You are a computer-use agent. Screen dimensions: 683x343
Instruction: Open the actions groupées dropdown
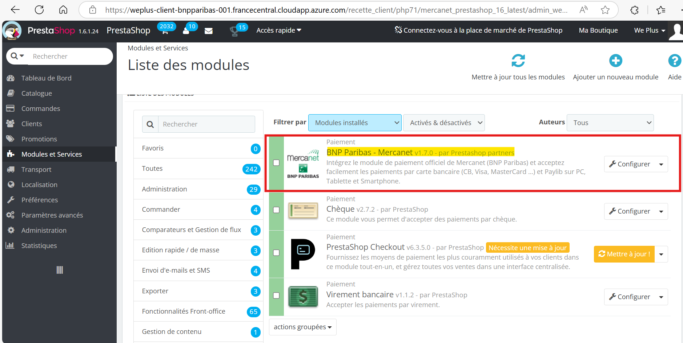pyautogui.click(x=303, y=327)
